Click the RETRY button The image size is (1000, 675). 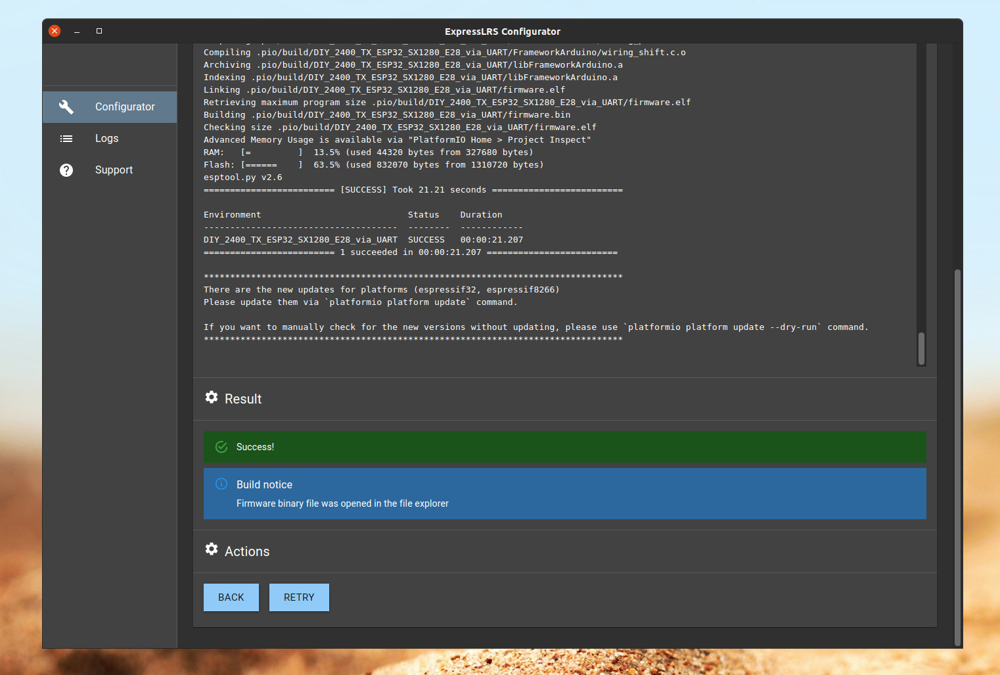299,597
